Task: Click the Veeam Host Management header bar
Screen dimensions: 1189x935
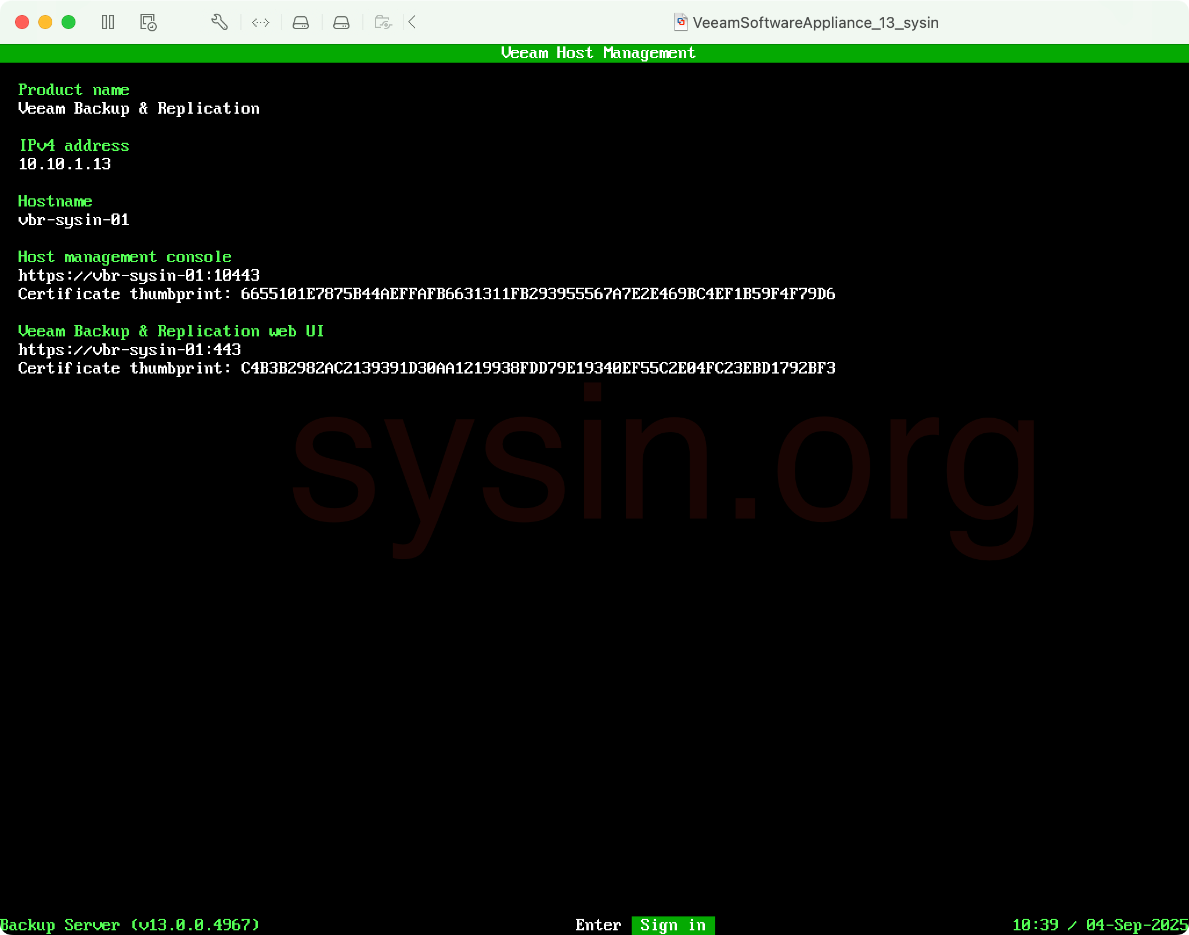Action: coord(598,53)
